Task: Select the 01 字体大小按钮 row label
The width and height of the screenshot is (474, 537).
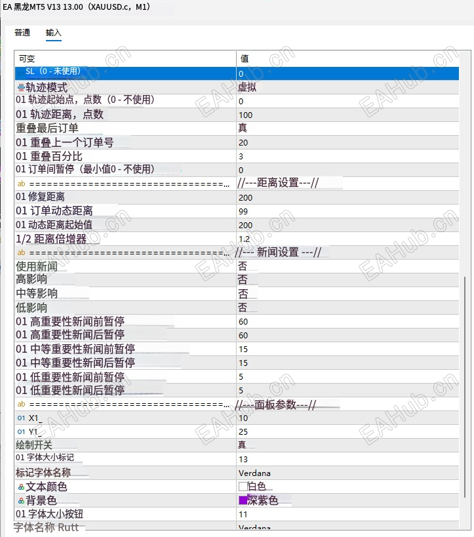Action: 49,513
